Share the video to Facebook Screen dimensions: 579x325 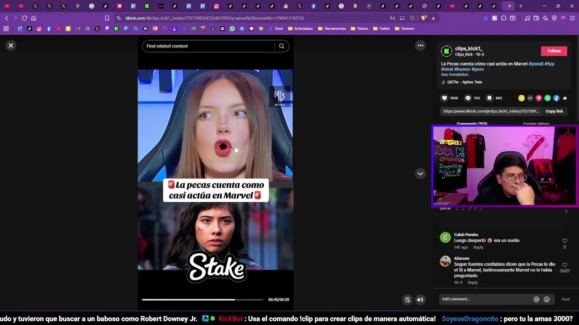click(x=556, y=98)
